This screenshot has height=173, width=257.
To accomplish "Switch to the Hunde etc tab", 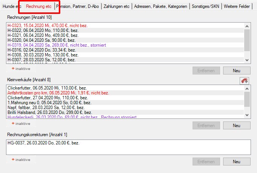I will tap(12, 6).
